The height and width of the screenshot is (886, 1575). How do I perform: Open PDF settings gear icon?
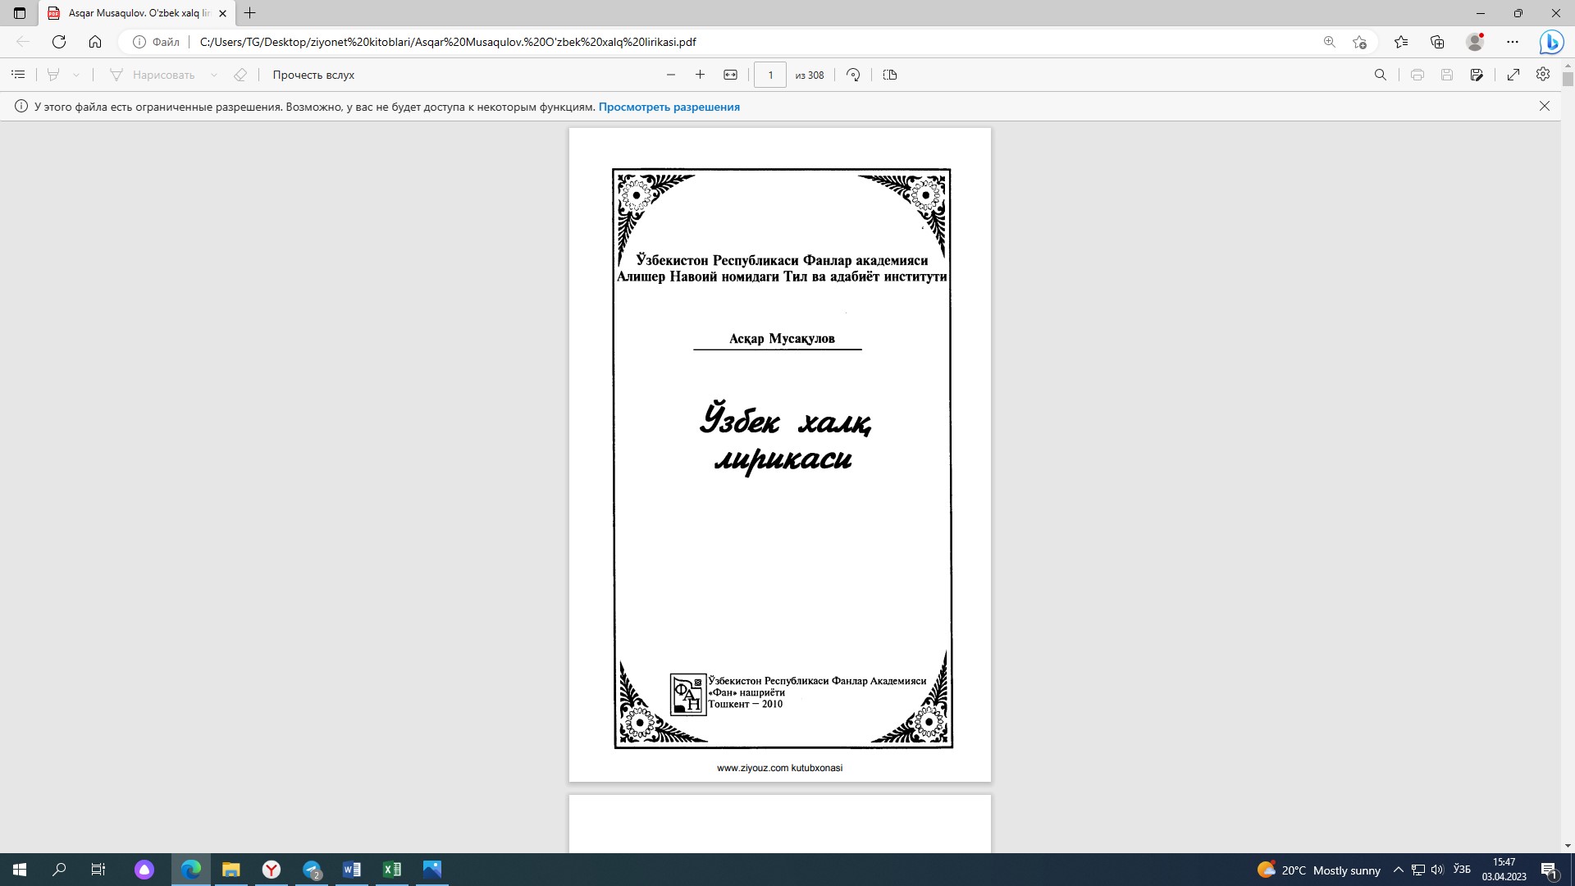pos(1543,75)
